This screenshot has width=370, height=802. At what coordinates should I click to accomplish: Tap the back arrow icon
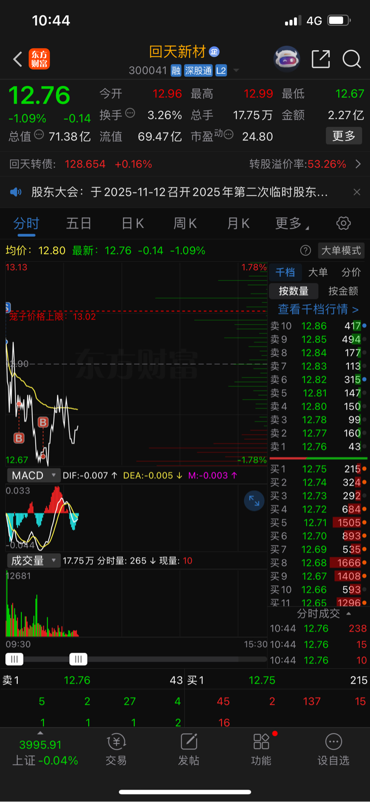coord(18,59)
